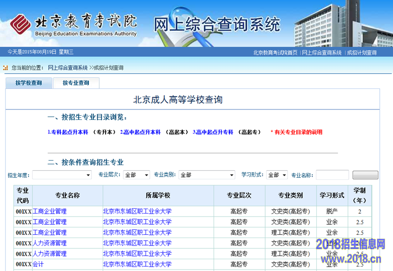Browse 高中起点升本科 catalog link
This screenshot has width=393, height=271.
point(140,132)
